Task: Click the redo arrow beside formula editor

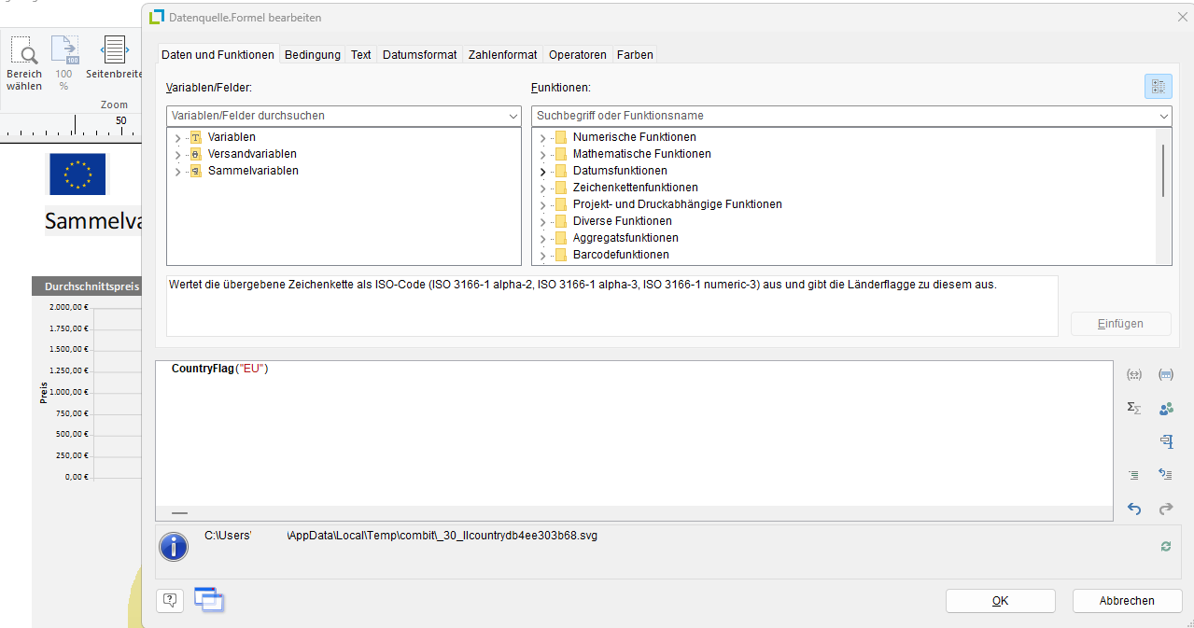Action: (1165, 509)
